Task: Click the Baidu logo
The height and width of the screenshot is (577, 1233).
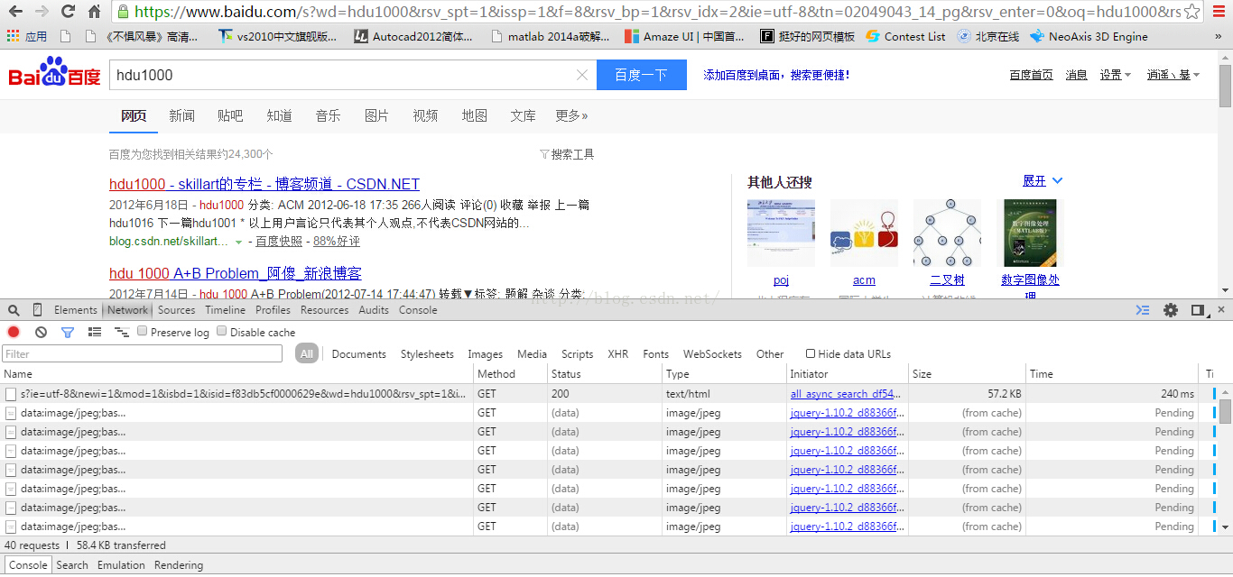Action: [54, 73]
